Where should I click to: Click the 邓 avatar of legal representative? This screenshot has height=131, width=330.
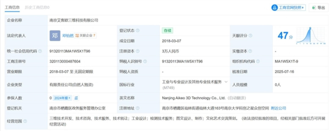[x=55, y=36]
